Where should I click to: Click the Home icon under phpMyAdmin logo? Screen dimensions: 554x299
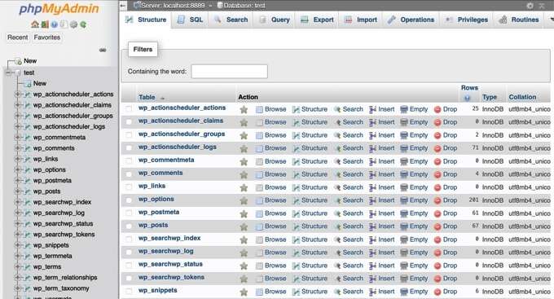point(34,24)
